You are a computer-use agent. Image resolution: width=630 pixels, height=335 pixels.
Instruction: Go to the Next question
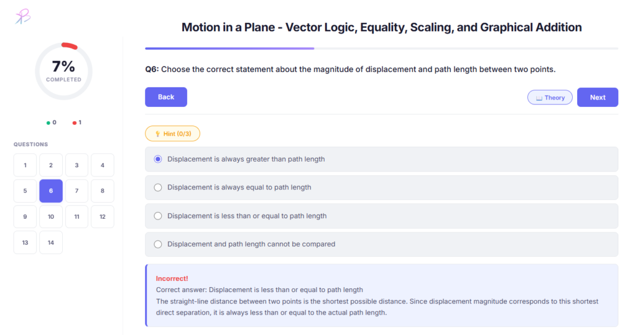pos(597,97)
